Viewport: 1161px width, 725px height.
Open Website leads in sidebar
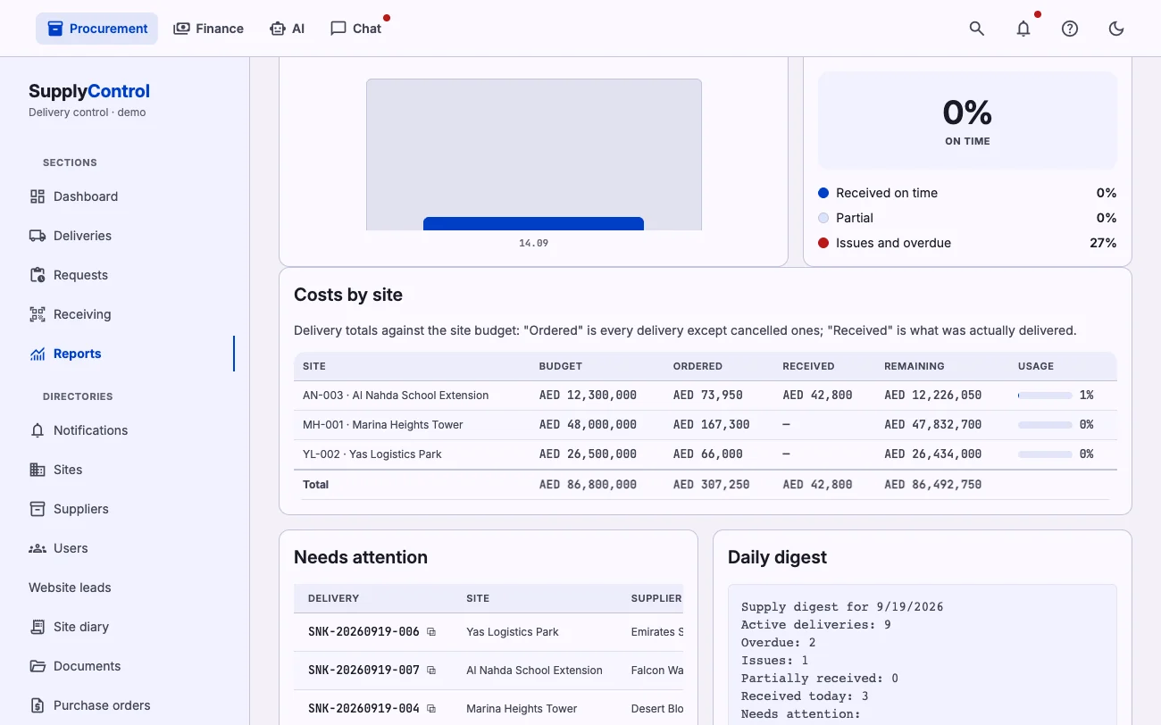pos(125,587)
